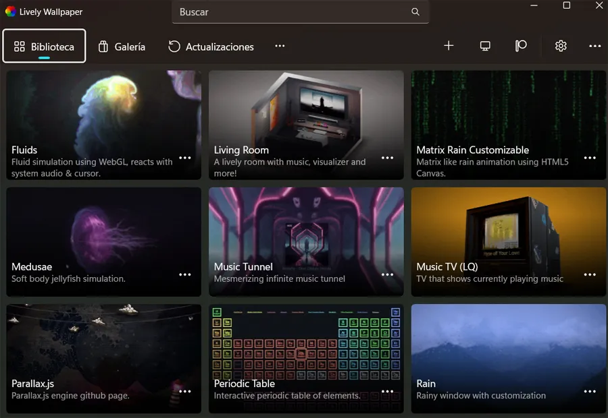Open the Rain wallpaper's three-dot menu

coord(590,391)
